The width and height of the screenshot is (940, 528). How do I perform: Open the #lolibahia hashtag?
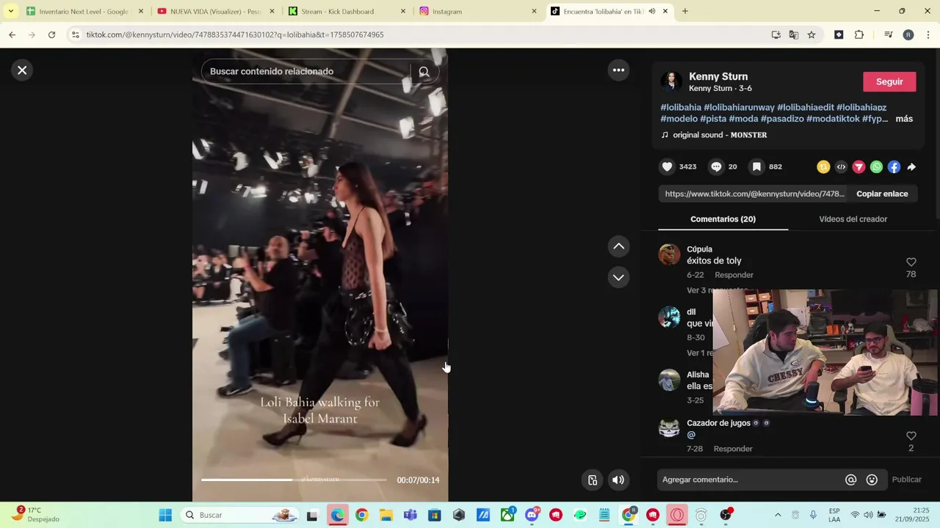(681, 107)
